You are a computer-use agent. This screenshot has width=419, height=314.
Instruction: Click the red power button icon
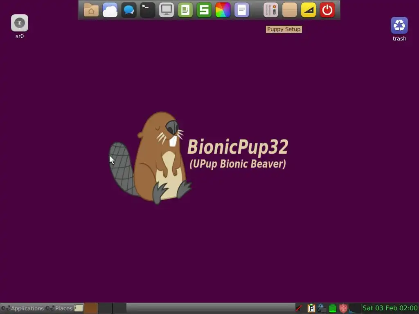tap(327, 10)
